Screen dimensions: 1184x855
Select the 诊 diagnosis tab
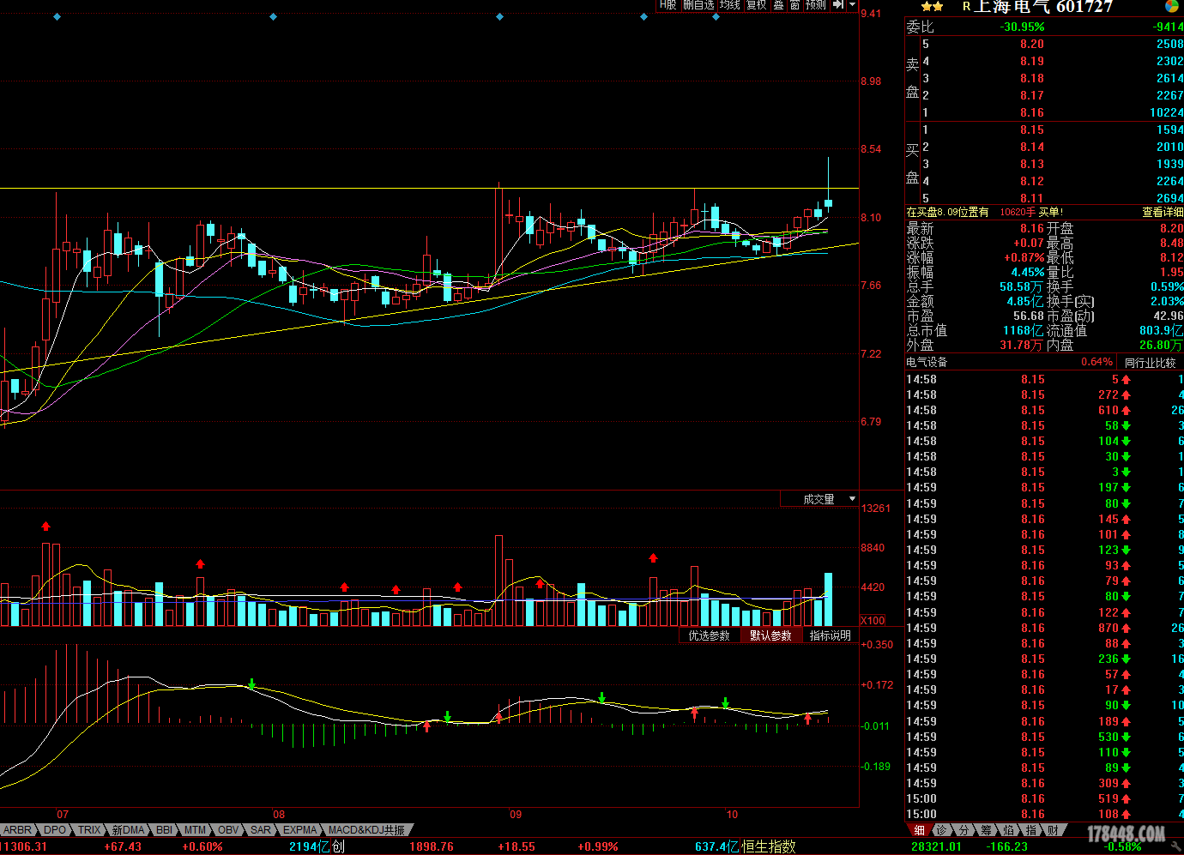pyautogui.click(x=941, y=830)
